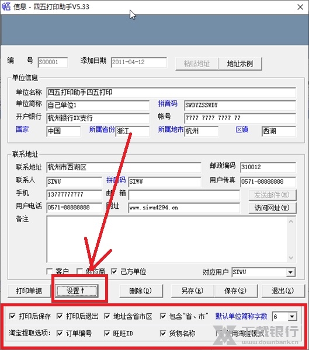This screenshot has width=309, height=350.
Task: Click the 退出(X) button
Action: pos(283,291)
